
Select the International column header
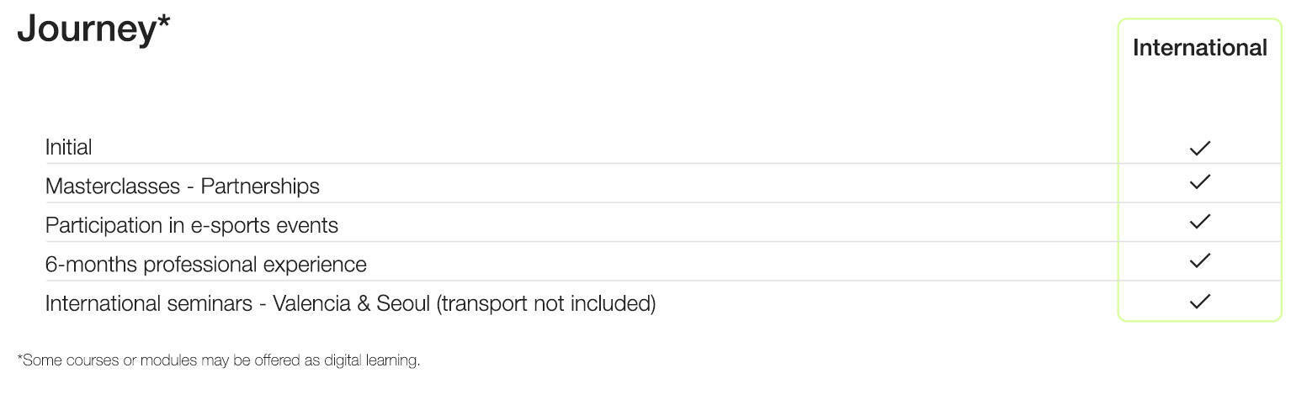pos(1199,48)
